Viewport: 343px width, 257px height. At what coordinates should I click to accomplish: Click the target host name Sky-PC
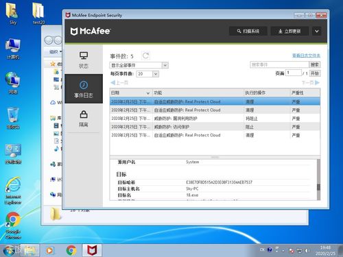pyautogui.click(x=192, y=188)
